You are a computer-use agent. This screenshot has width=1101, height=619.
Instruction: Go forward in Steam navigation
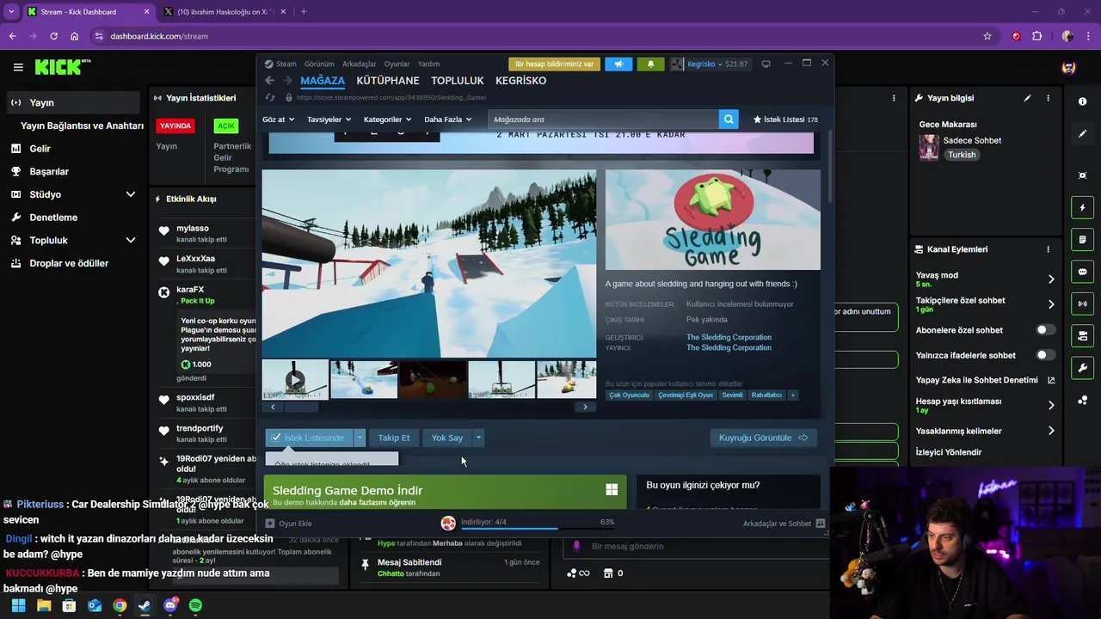[x=288, y=81]
